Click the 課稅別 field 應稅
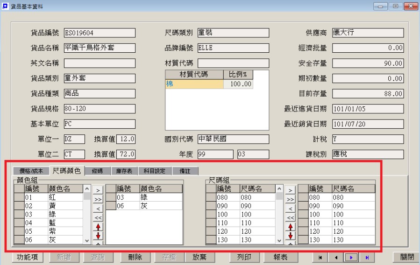Image resolution: width=420 pixels, height=265 pixels. pos(368,154)
